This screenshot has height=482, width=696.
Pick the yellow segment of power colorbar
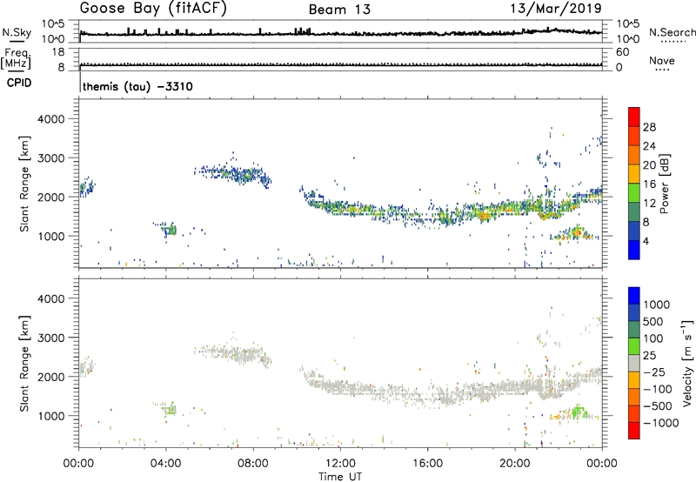point(634,173)
